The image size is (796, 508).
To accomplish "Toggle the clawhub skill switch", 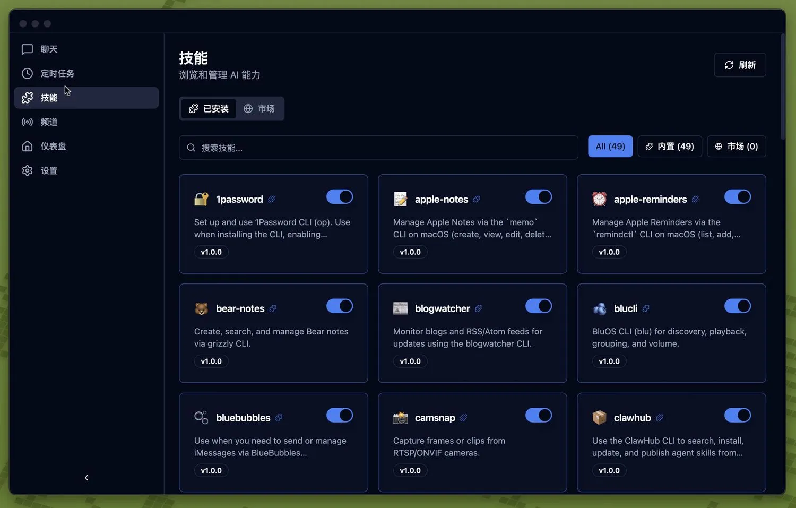I will [738, 416].
